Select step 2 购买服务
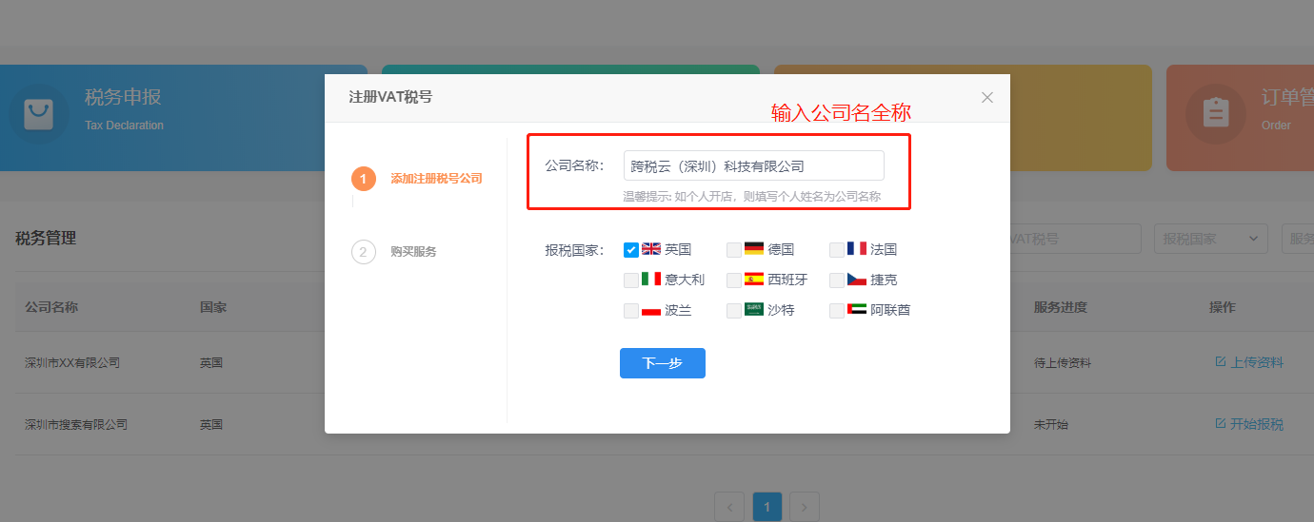Screen dimensions: 1314x522 coord(394,252)
